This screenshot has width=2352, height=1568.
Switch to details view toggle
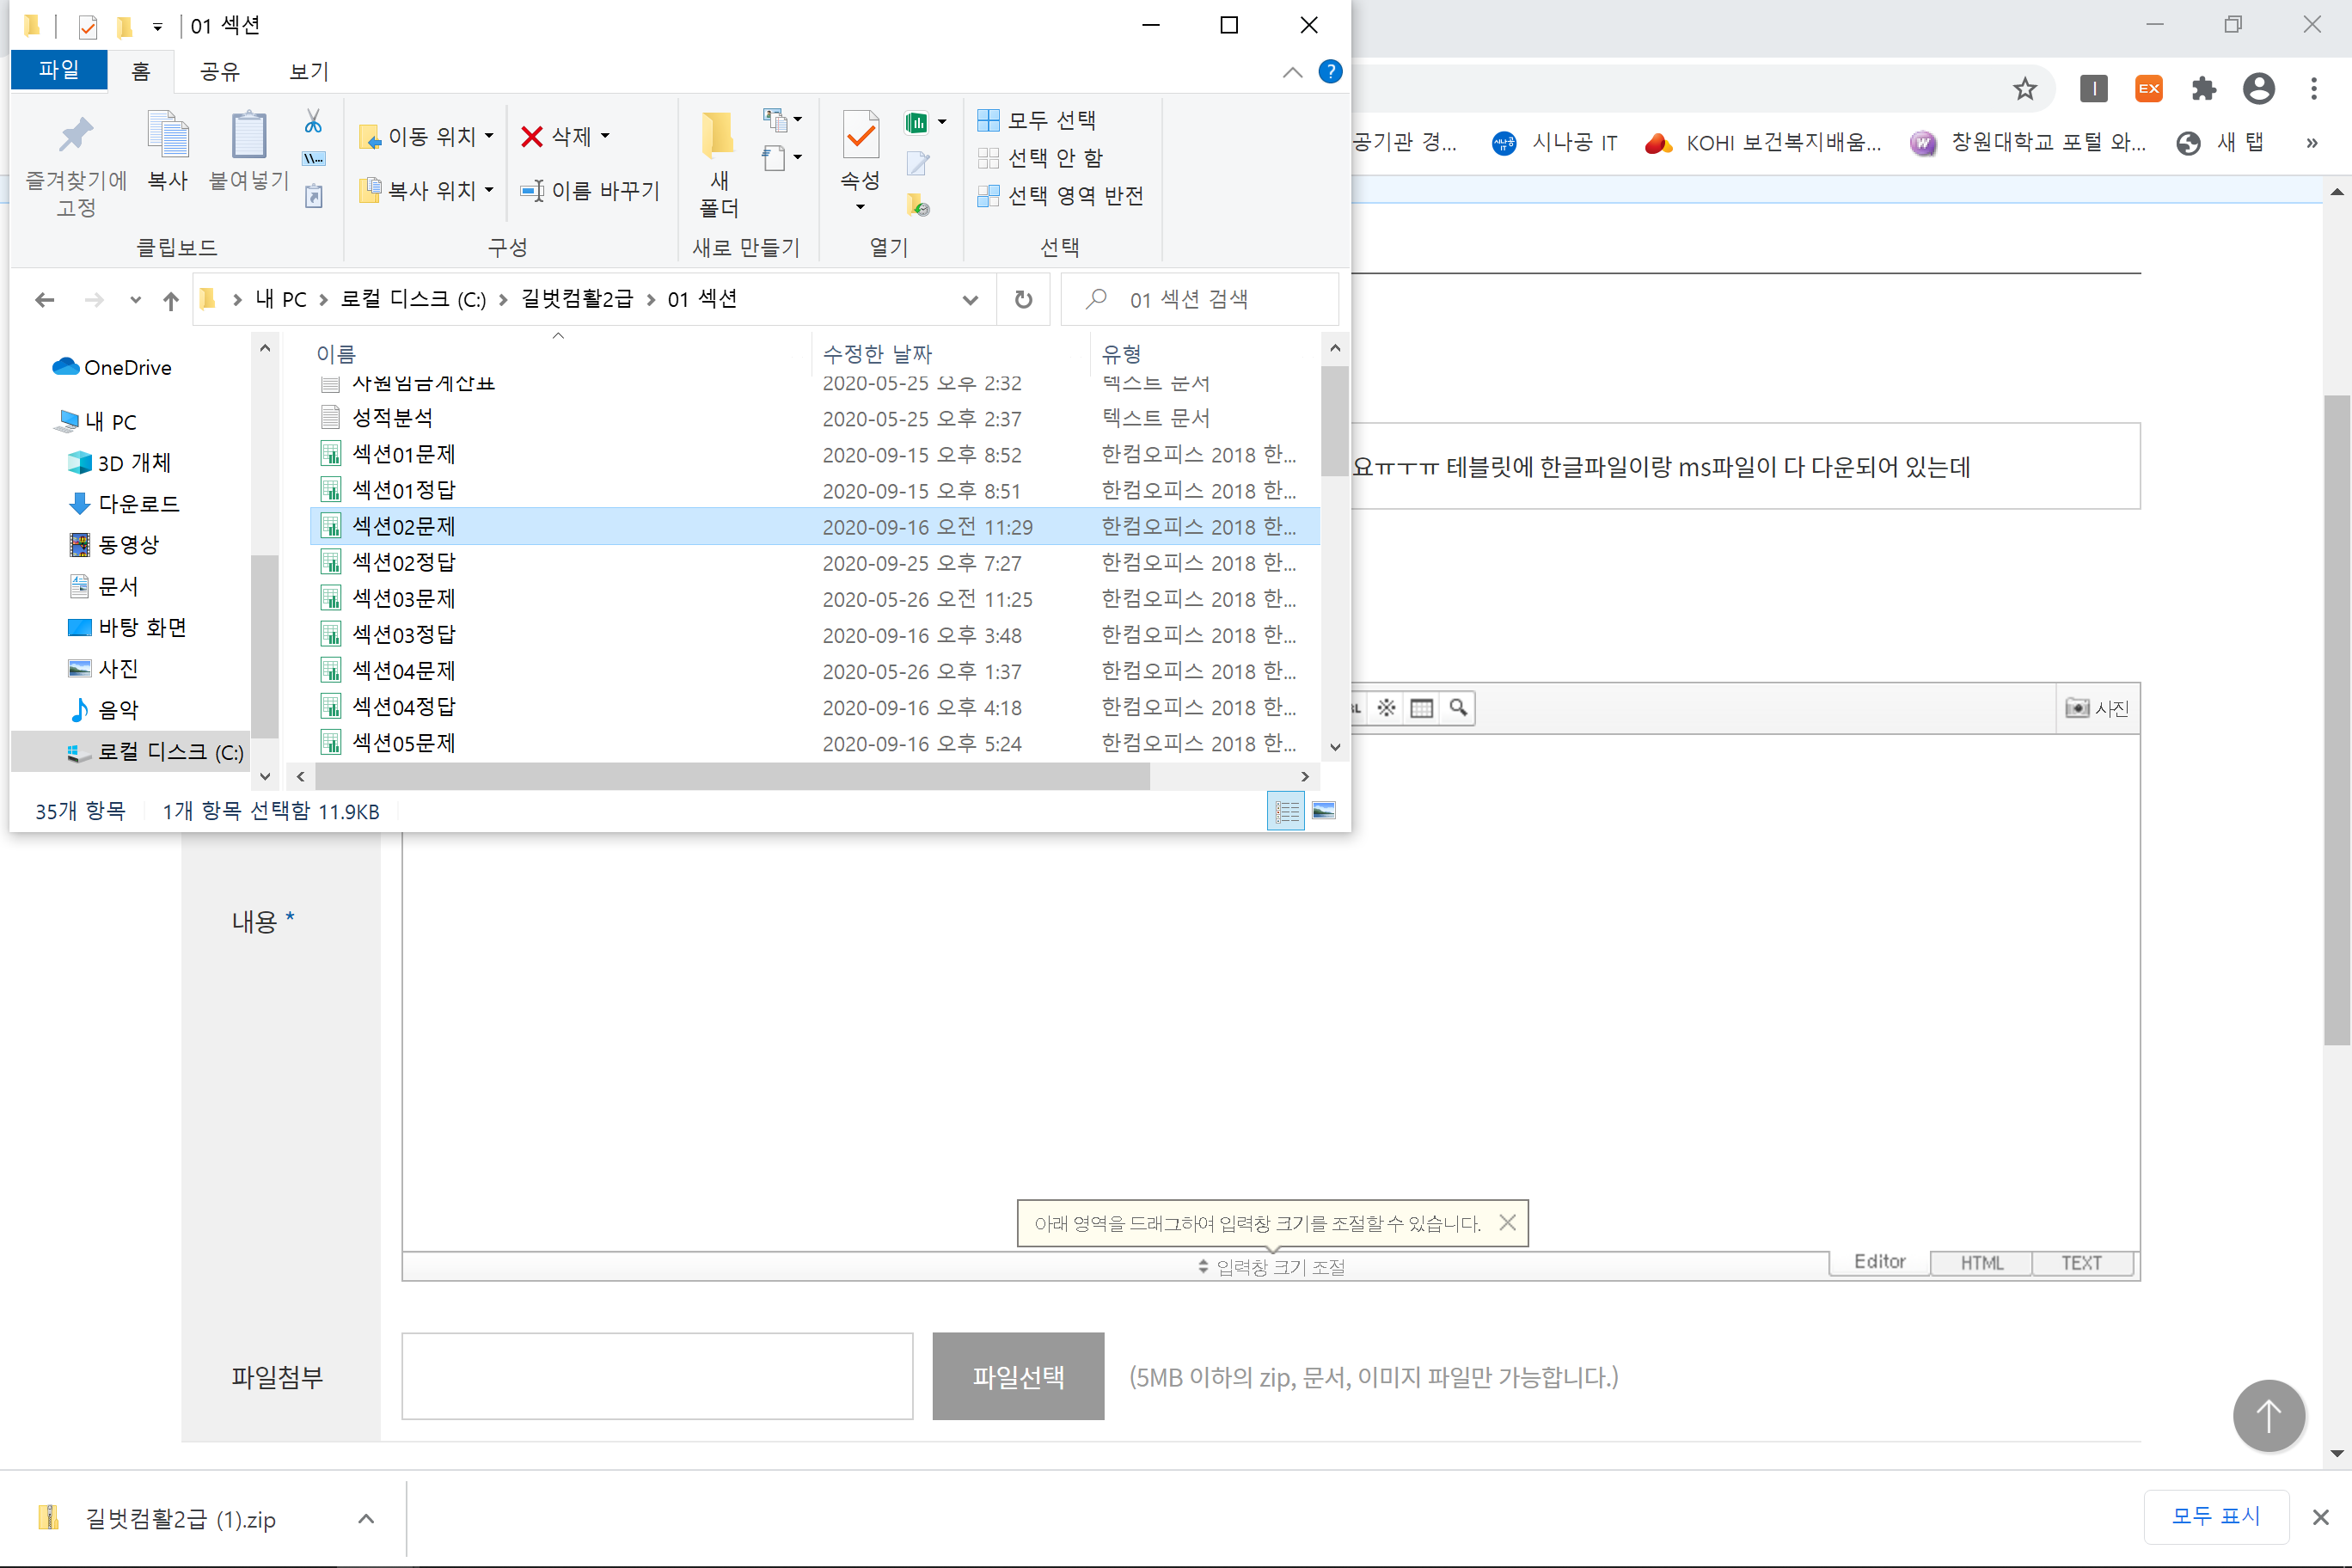tap(1286, 811)
